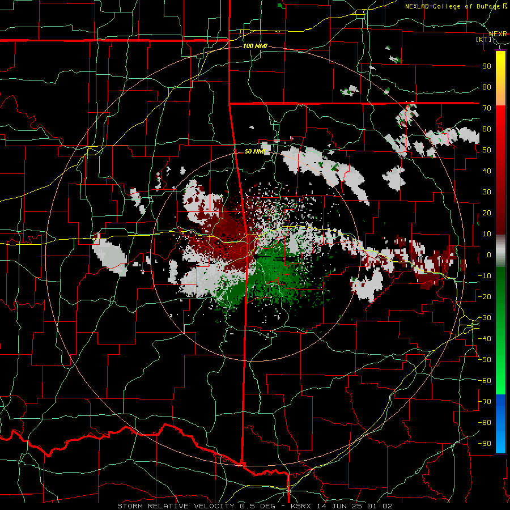Pick the blue segment of the color bar
Viewport: 510px width, 510px height.
click(500, 424)
